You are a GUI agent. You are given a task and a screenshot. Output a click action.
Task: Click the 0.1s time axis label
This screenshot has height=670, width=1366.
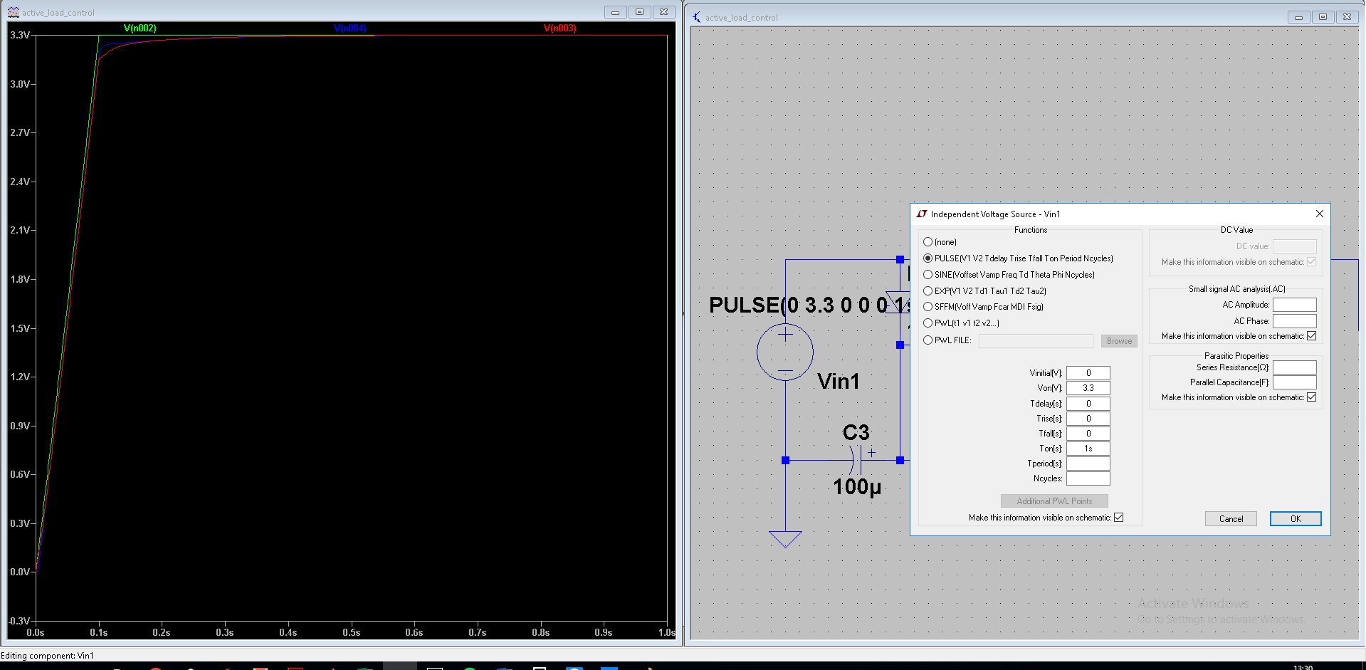point(99,632)
